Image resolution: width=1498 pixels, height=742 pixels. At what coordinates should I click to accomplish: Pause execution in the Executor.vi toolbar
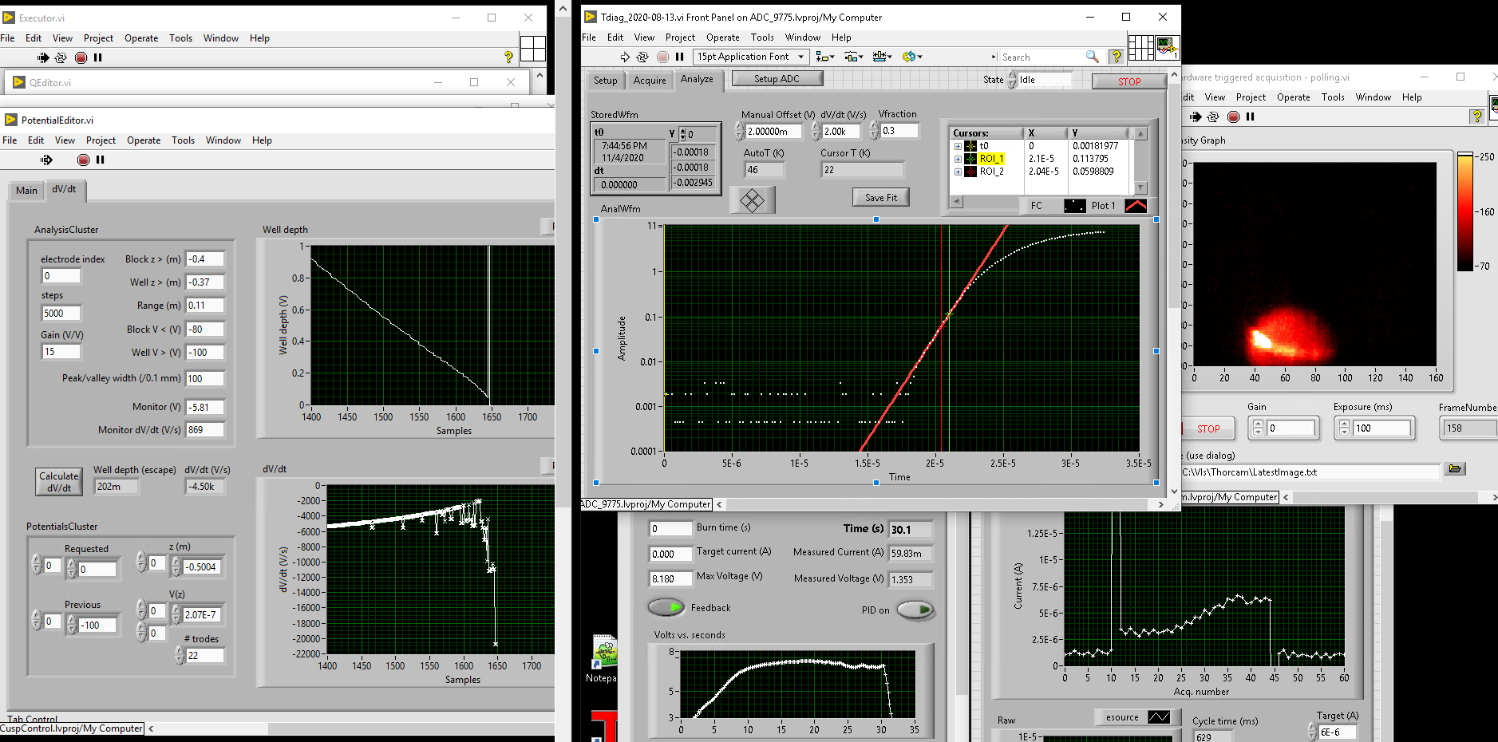(98, 57)
